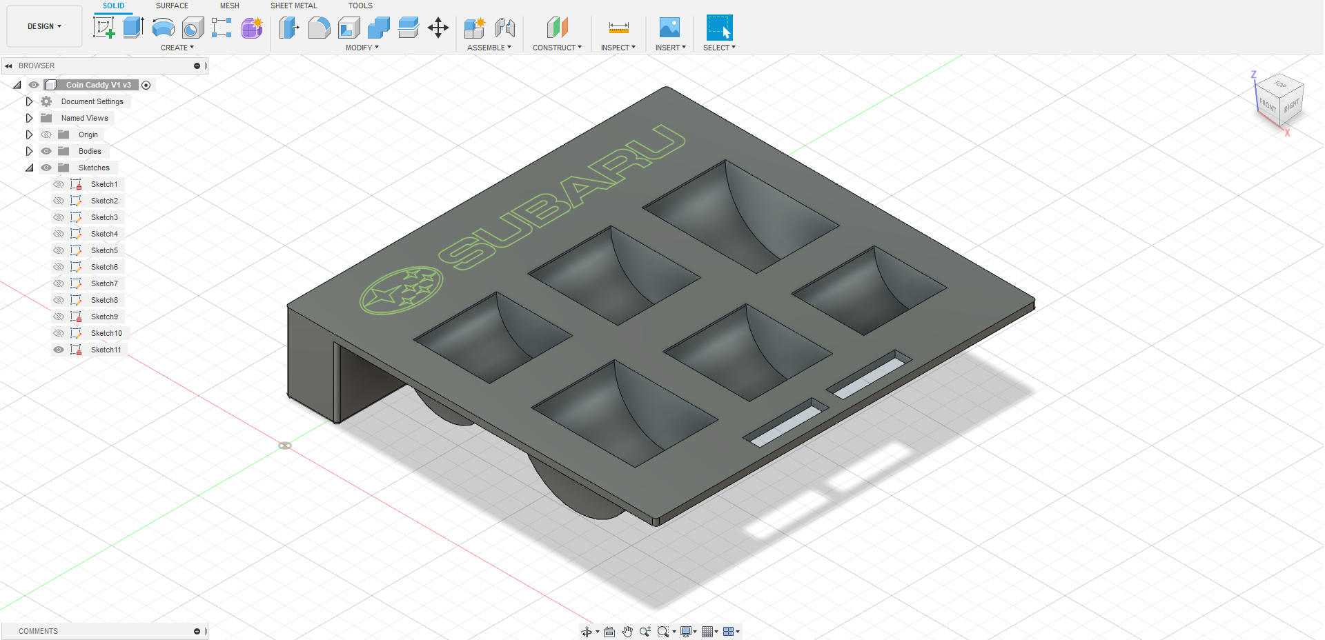
Task: Click the ViewCube orientation cube
Action: coord(1279,100)
